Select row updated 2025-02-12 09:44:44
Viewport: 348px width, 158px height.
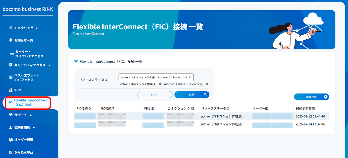tap(201, 116)
